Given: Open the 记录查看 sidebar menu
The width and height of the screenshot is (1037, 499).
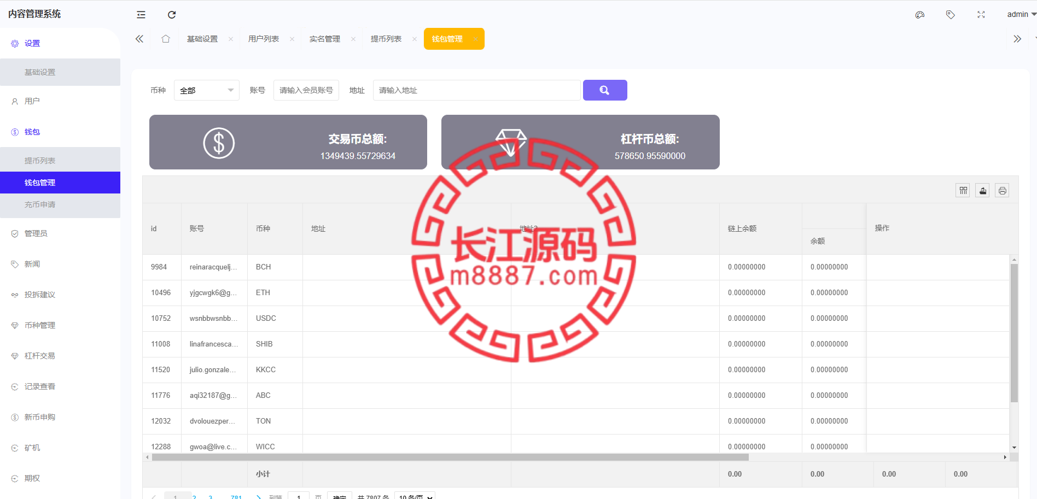Looking at the screenshot, I should pyautogui.click(x=60, y=386).
